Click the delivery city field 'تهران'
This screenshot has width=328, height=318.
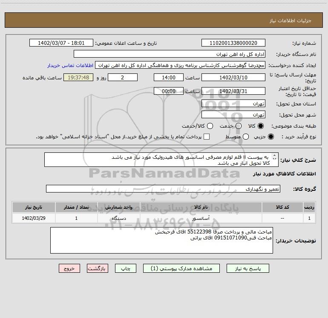(233, 114)
